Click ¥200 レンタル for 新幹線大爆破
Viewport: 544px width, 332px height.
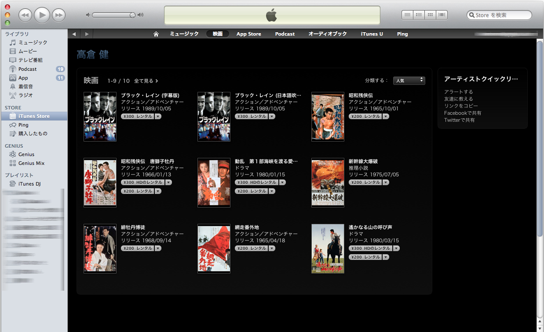coord(365,182)
